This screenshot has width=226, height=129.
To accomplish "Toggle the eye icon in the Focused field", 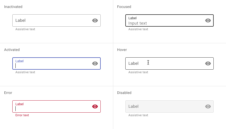I will click(208, 20).
